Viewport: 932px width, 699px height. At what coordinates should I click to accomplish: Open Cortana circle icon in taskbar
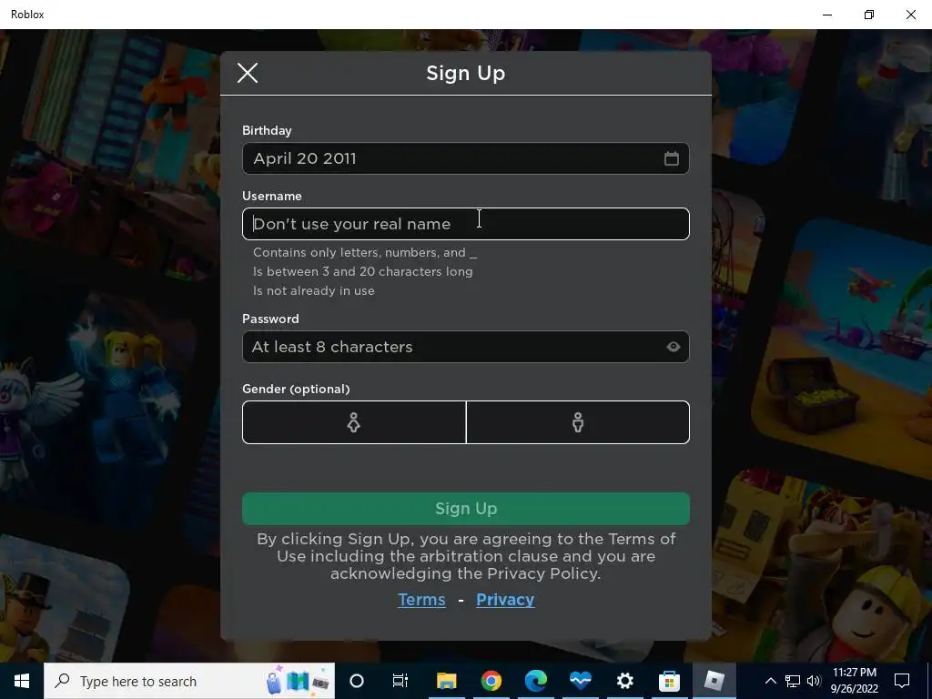point(357,681)
